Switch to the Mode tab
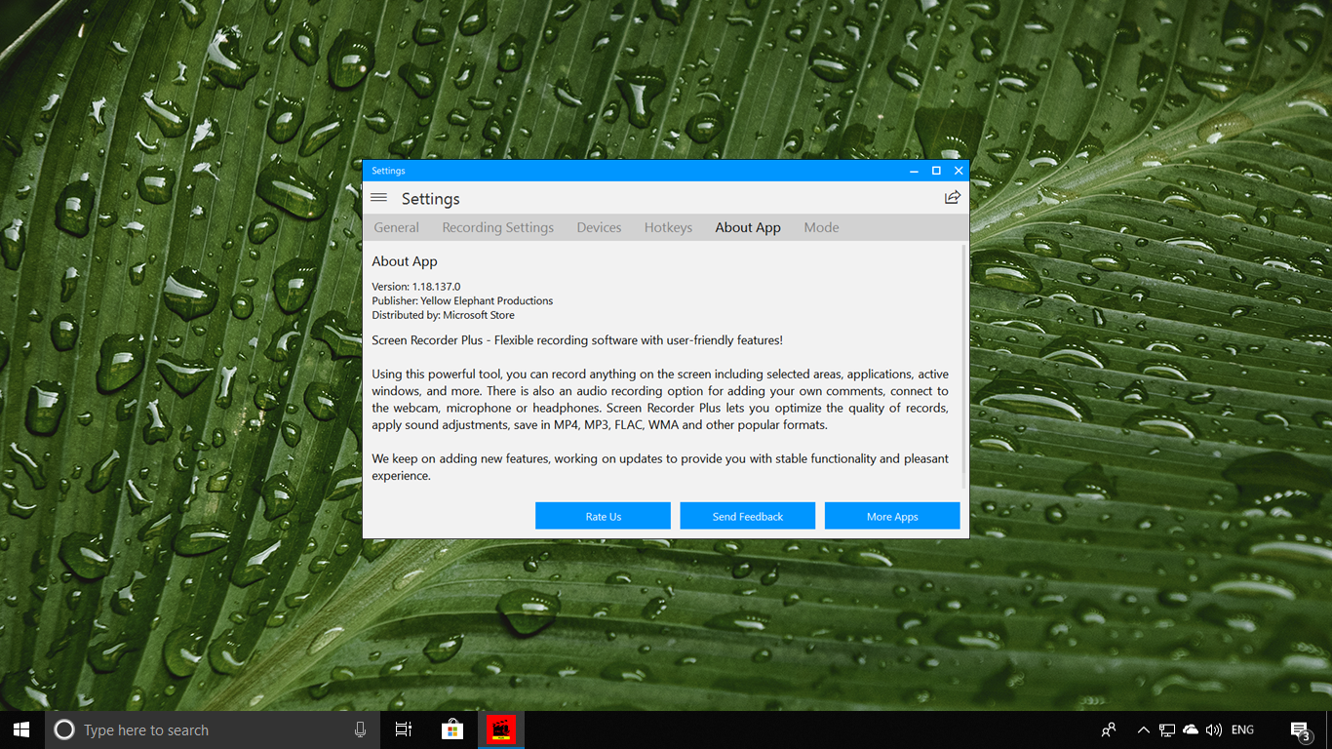Image resolution: width=1332 pixels, height=749 pixels. (821, 227)
